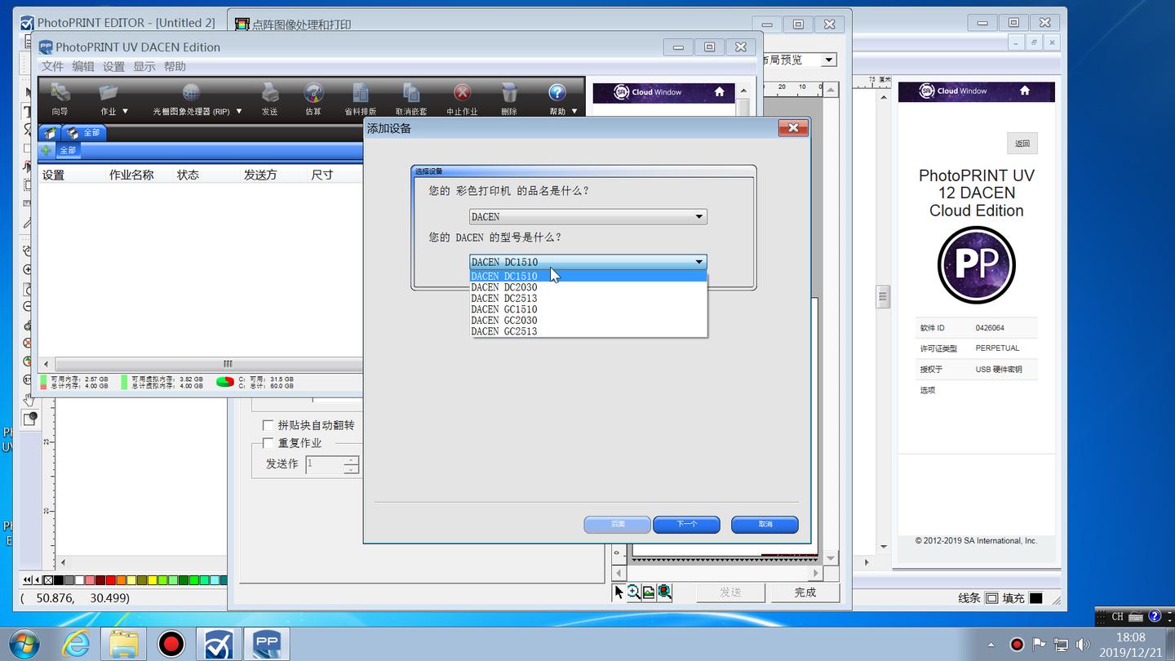Screen dimensions: 1175x661
Task: Expand the RIP toolbar dropdown arrow
Action: (x=238, y=111)
